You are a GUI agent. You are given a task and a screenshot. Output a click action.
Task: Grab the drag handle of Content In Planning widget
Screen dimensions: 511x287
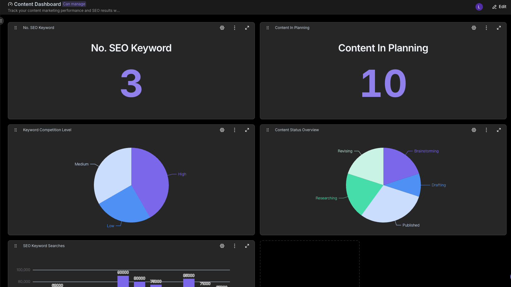pyautogui.click(x=268, y=28)
